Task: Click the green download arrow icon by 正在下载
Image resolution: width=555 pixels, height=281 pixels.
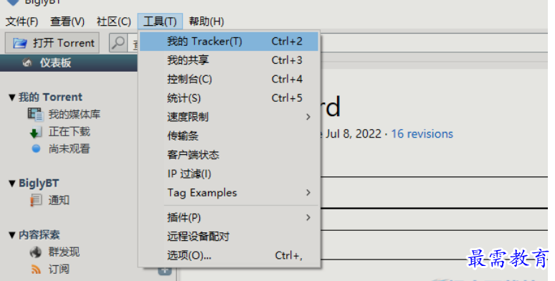Action: tap(35, 132)
